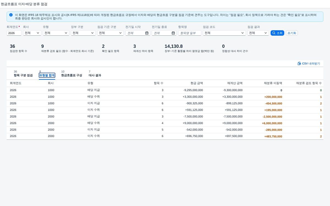Screen dimensions: 330x206
Task: Click the CSV 내려받기 download icon
Action: click(299, 63)
